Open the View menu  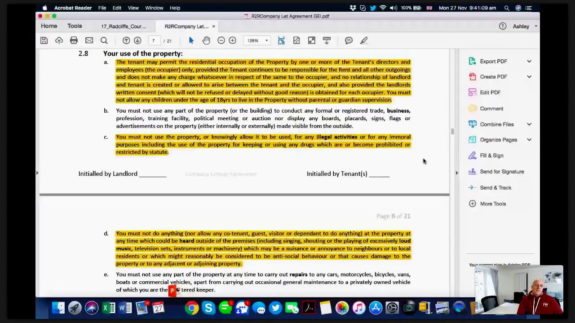point(133,8)
